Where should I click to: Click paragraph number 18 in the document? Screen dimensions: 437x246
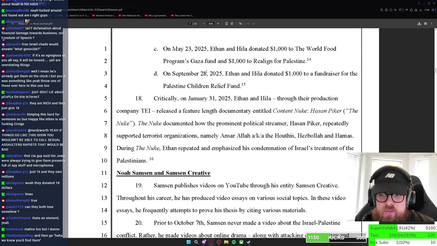139,98
